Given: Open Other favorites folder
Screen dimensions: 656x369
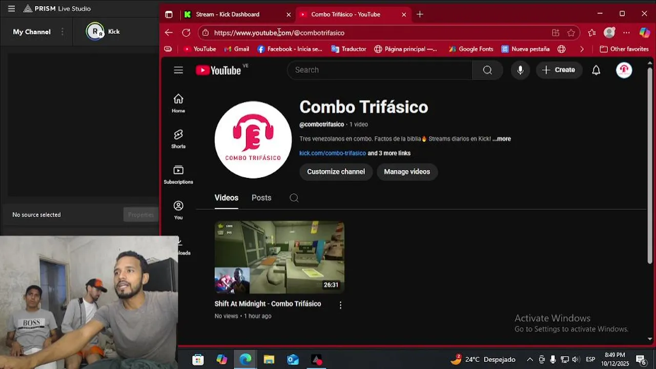Looking at the screenshot, I should (x=624, y=49).
